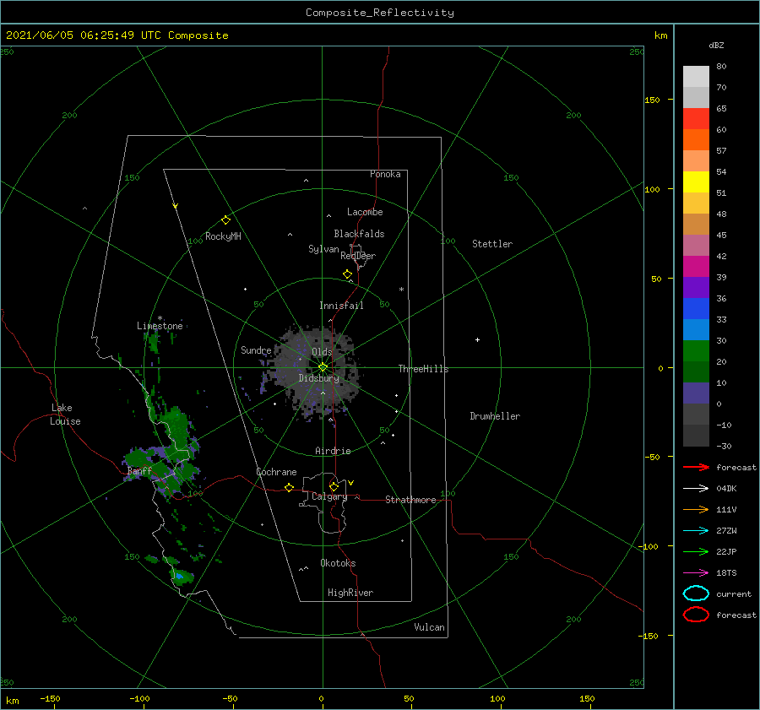Click the RedDeer city label
The height and width of the screenshot is (710, 760).
pyautogui.click(x=358, y=256)
